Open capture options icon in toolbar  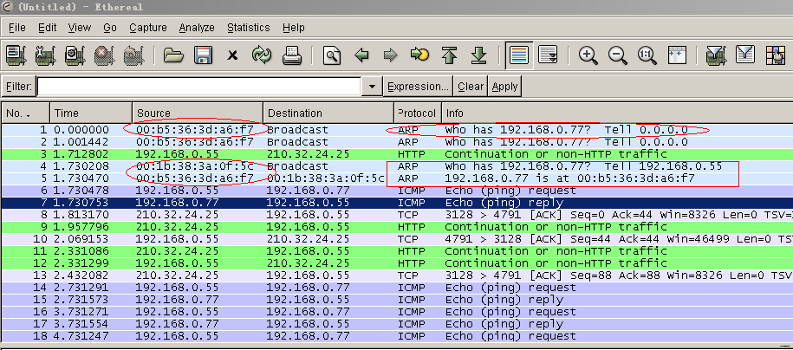click(46, 55)
